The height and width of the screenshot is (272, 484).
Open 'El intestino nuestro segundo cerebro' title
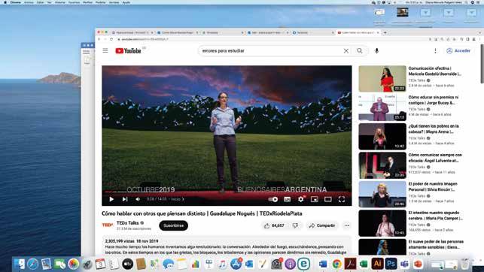click(x=436, y=216)
